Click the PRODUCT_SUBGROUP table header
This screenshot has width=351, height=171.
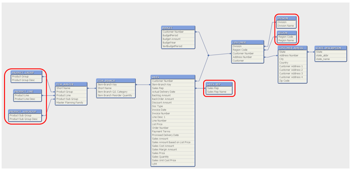(25, 111)
